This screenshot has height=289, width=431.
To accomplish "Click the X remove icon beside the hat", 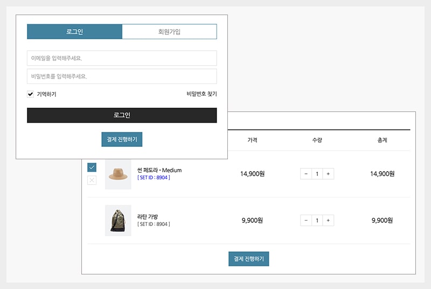I will tap(92, 180).
